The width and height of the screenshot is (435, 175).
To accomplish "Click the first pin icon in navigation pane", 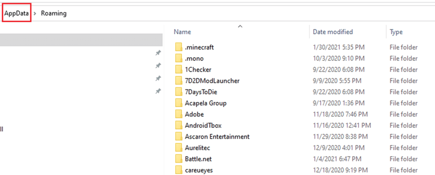I will (158, 53).
